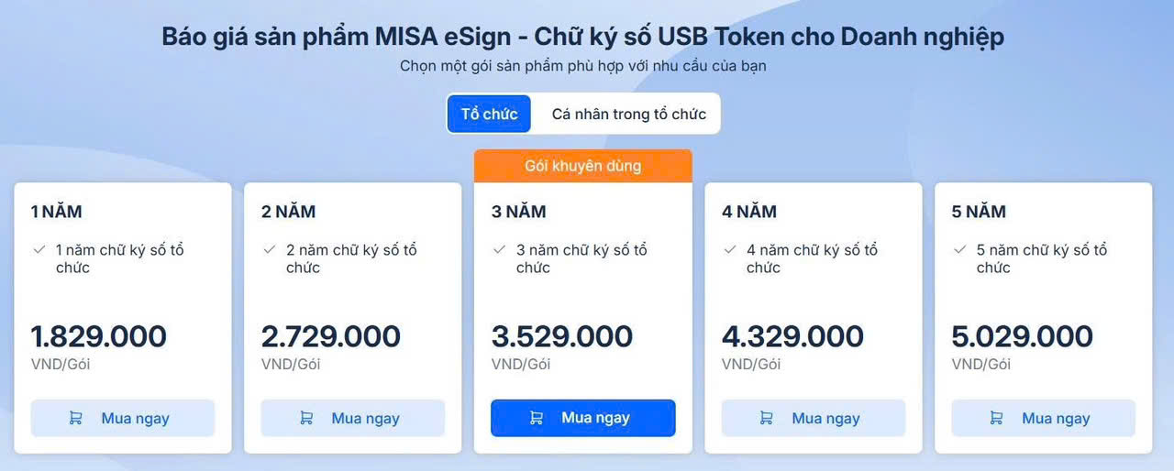
Task: Click the 4 NĂM plan heading
Action: click(749, 212)
